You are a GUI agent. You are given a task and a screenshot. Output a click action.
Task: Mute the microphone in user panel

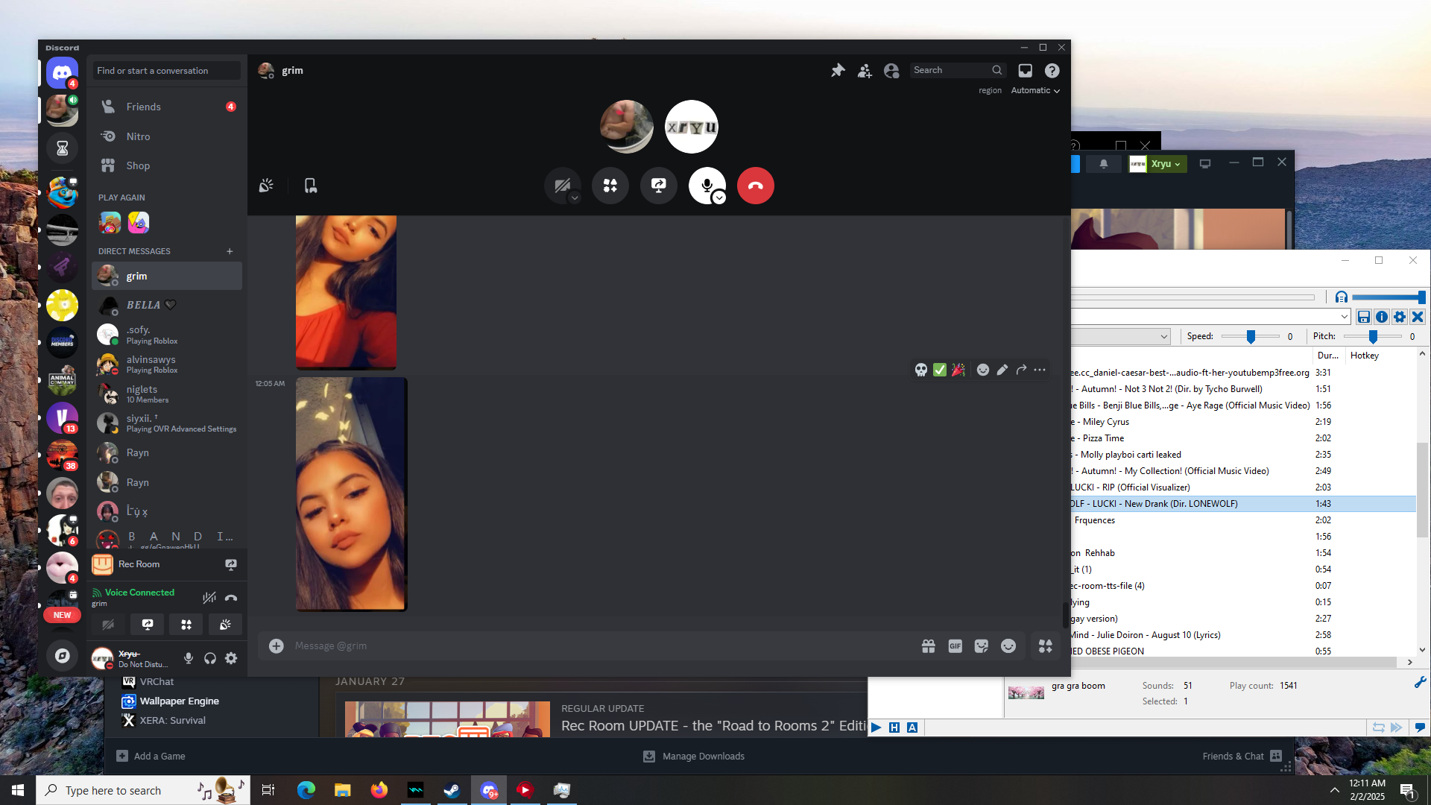(189, 658)
